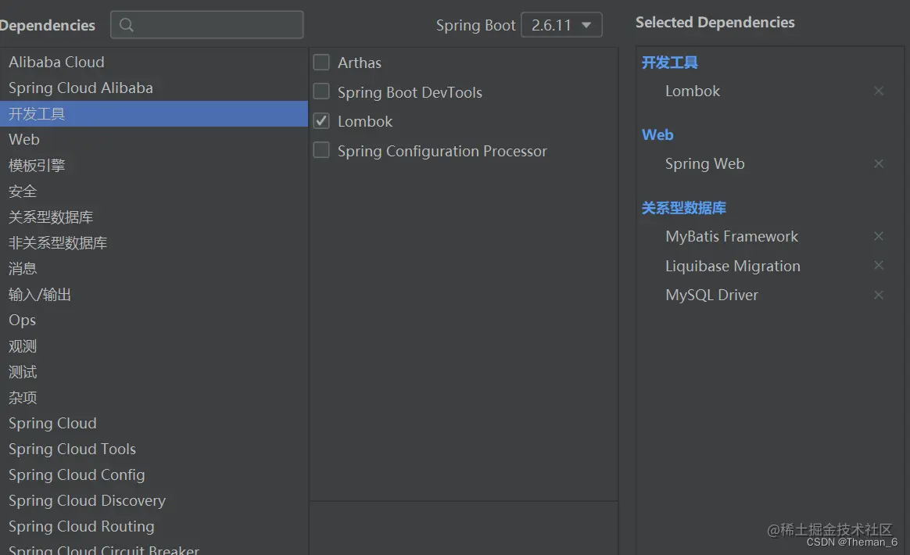Select the 测试 category

154,371
